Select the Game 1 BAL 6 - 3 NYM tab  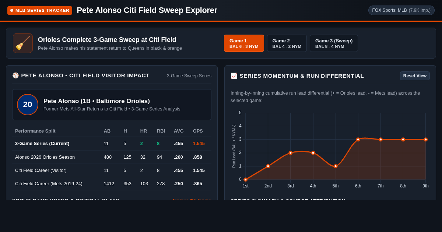(x=244, y=43)
